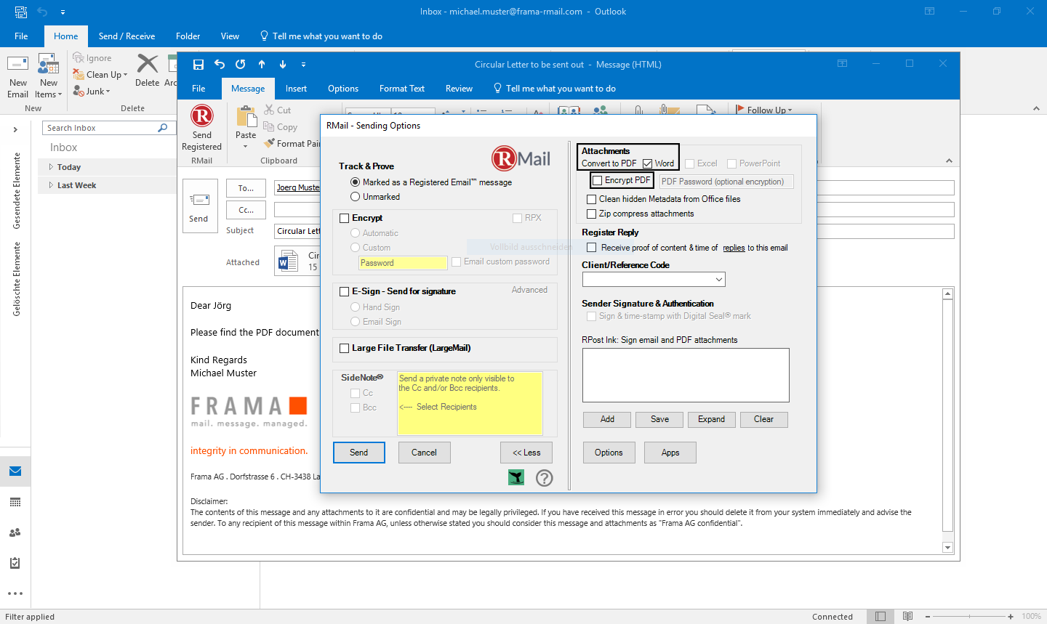Click Copy in Clipboard group
Screen dimensions: 1047x624
[x=280, y=127]
